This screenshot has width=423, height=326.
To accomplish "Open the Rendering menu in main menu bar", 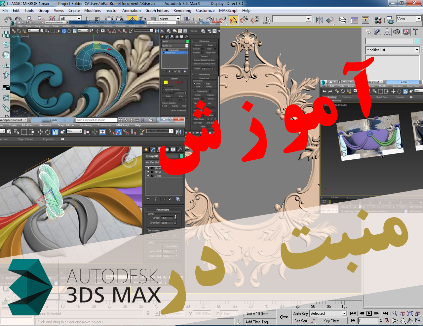I will (182, 11).
